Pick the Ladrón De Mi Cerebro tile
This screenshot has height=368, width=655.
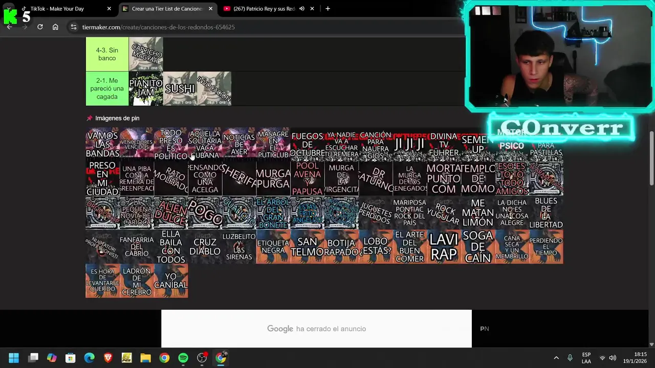(137, 281)
